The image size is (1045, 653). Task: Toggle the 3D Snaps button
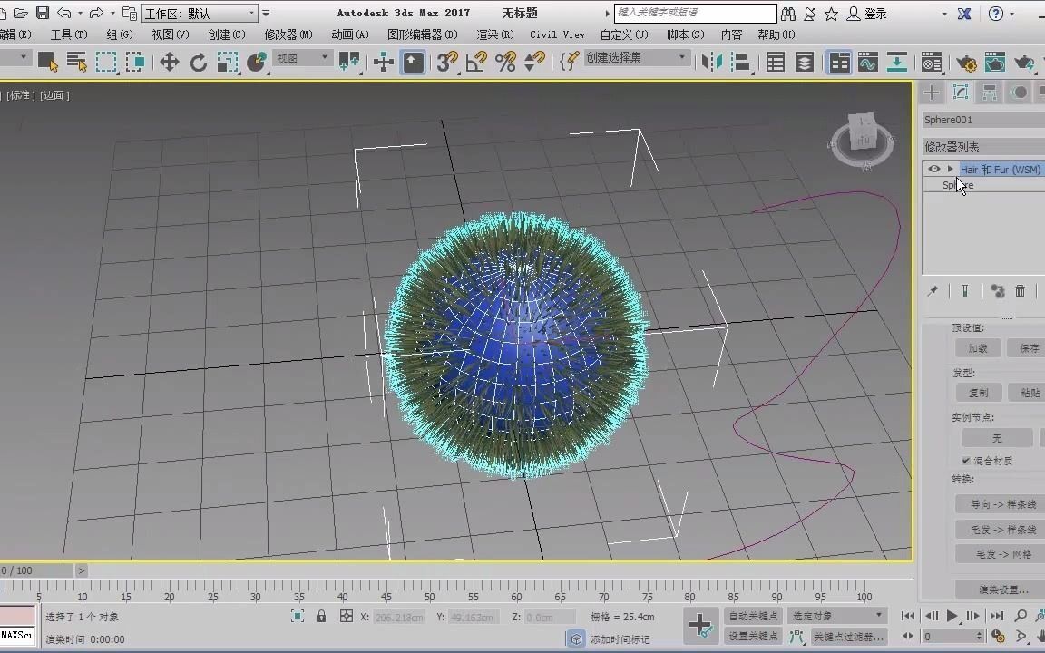point(447,62)
